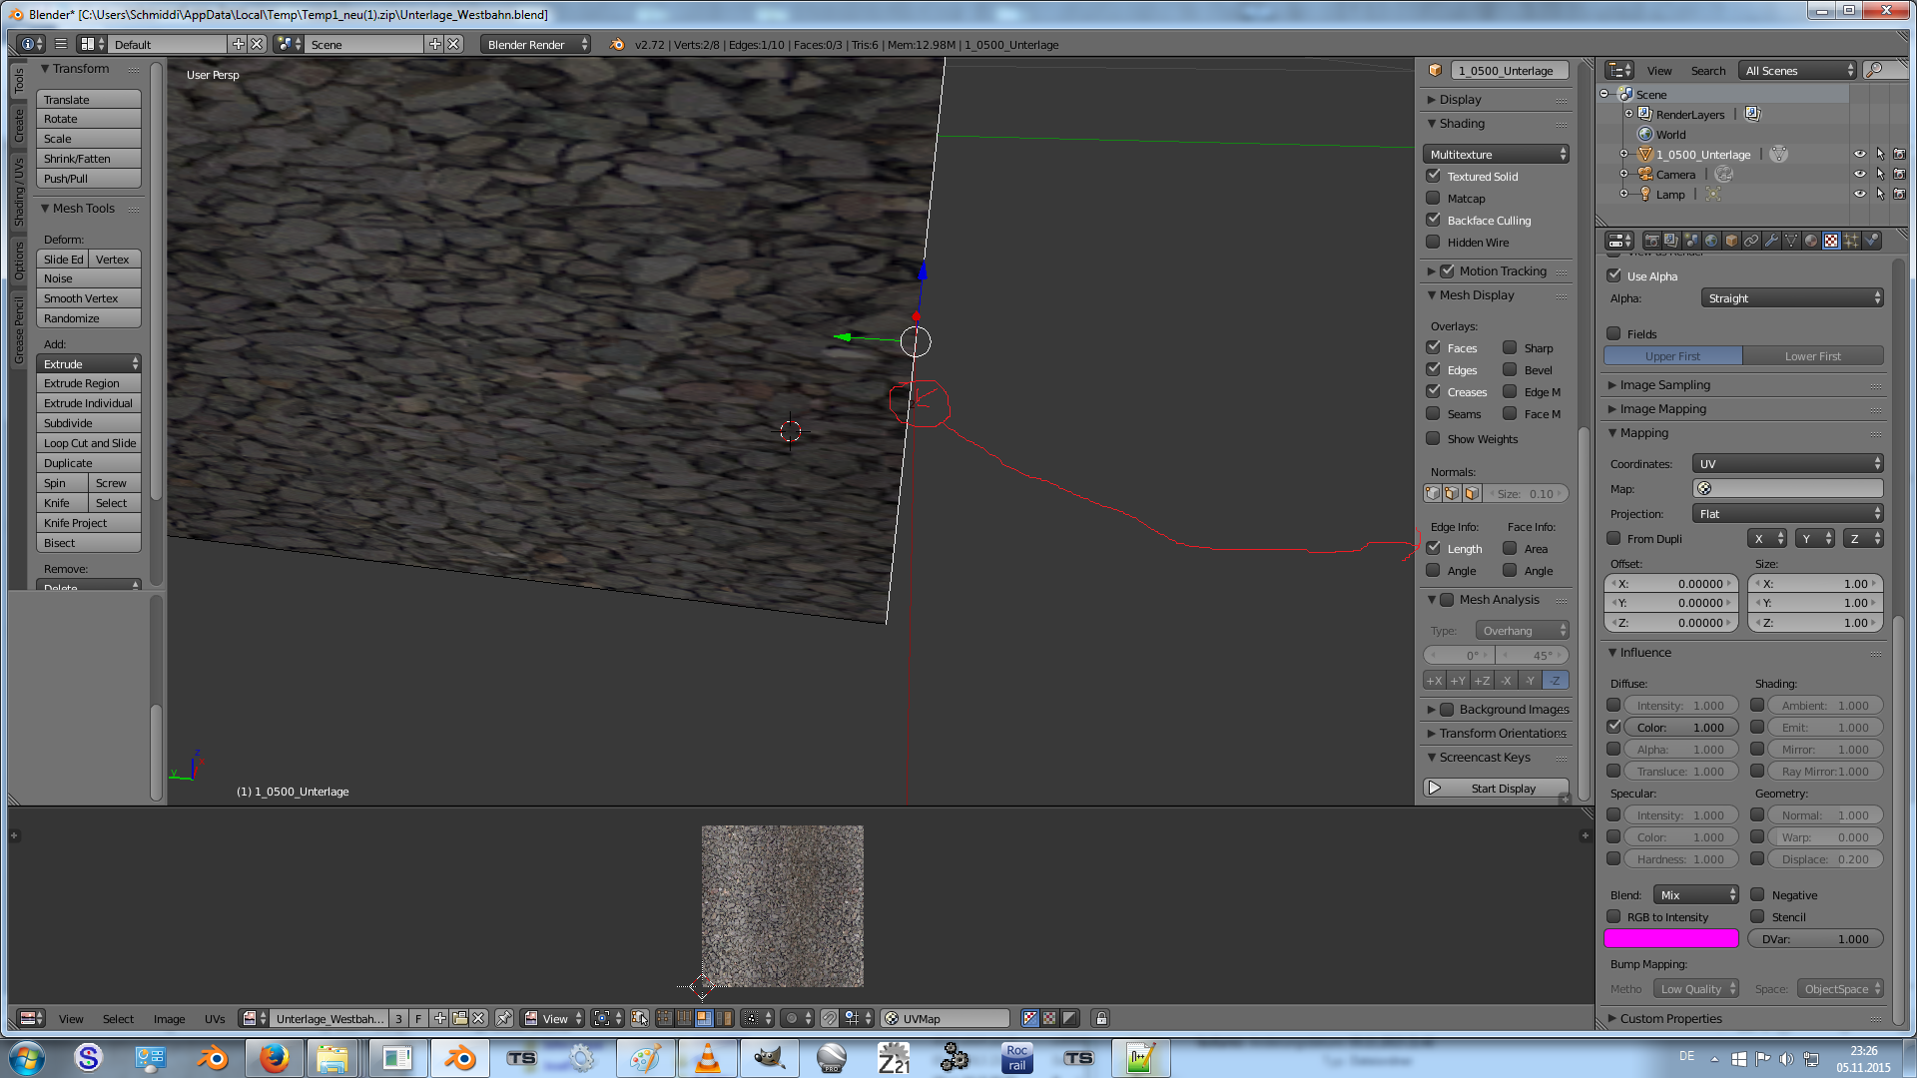
Task: Click the Subdivide button
Action: [x=89, y=423]
